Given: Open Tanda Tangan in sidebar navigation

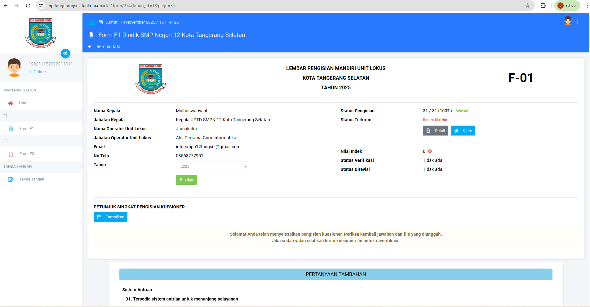Looking at the screenshot, I should click(x=32, y=179).
